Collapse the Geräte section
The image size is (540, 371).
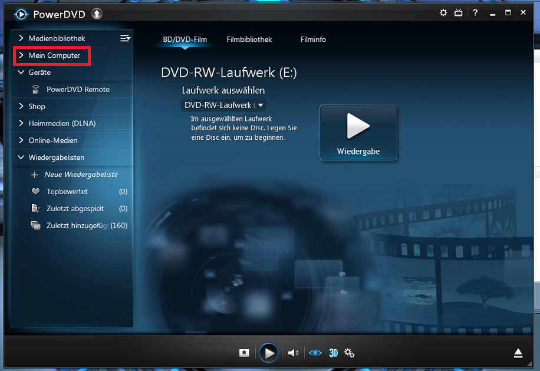21,73
